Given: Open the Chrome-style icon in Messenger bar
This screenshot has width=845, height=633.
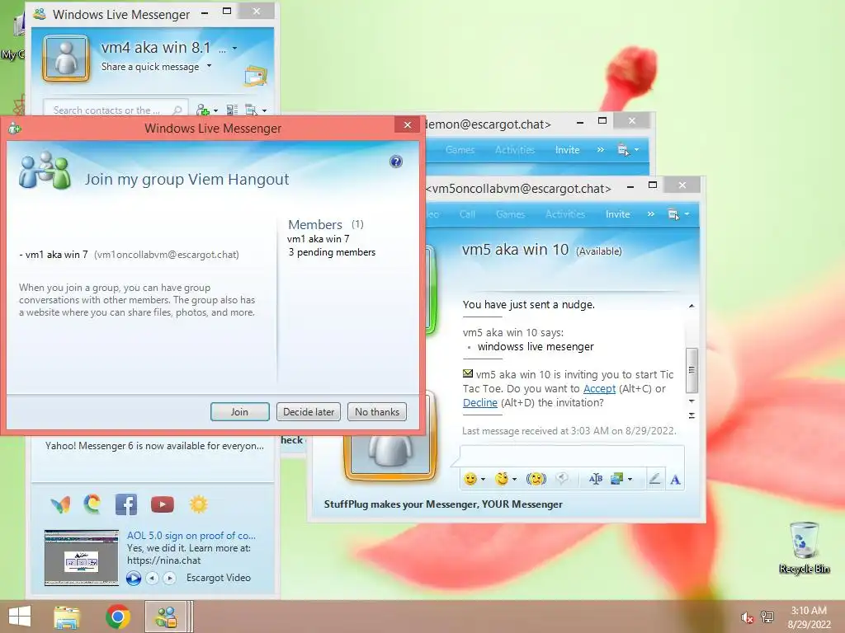Looking at the screenshot, I should (x=92, y=504).
